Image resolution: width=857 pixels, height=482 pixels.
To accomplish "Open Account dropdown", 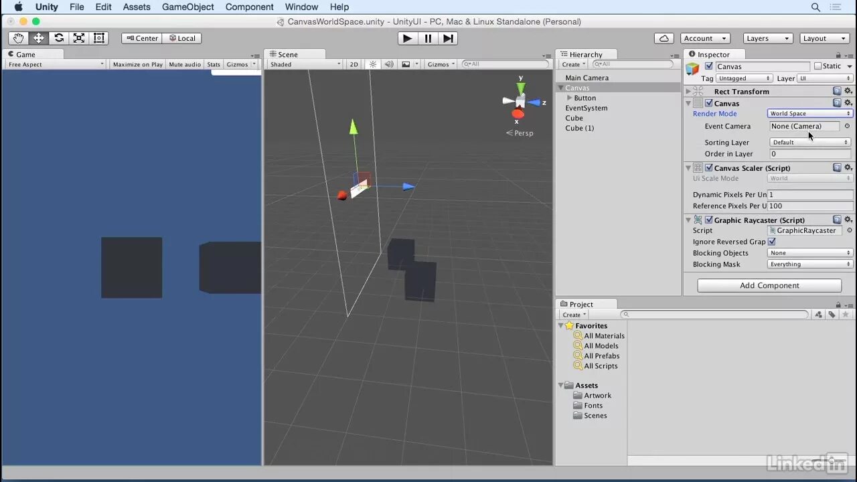I will 705,38.
